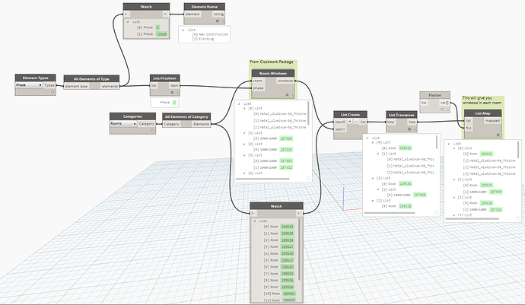The width and height of the screenshot is (525, 305).
Task: Click Room ID 289541 in bottom Watch list
Action: pyautogui.click(x=288, y=246)
